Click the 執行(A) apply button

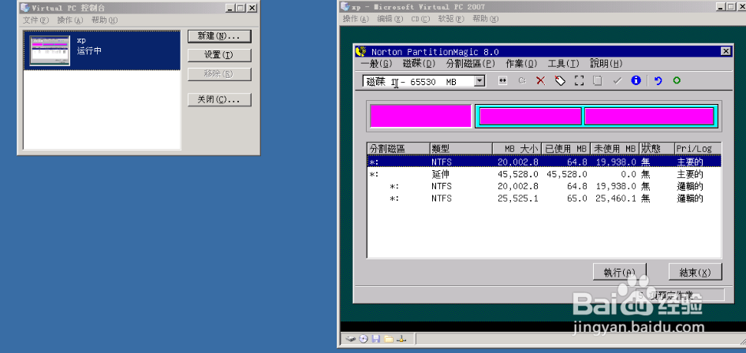click(620, 272)
